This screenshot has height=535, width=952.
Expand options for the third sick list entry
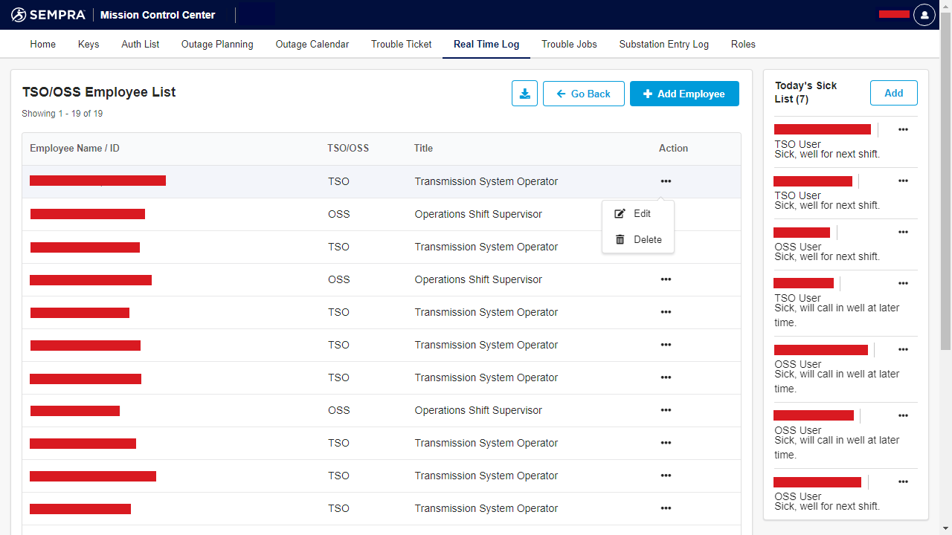pyautogui.click(x=903, y=232)
